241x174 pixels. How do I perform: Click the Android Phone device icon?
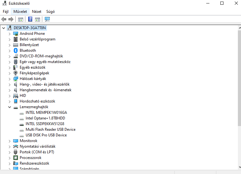pos(16,34)
